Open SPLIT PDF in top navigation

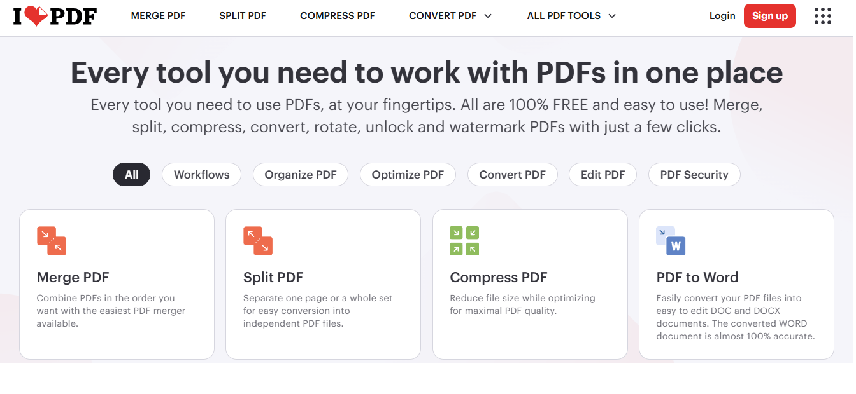point(242,16)
